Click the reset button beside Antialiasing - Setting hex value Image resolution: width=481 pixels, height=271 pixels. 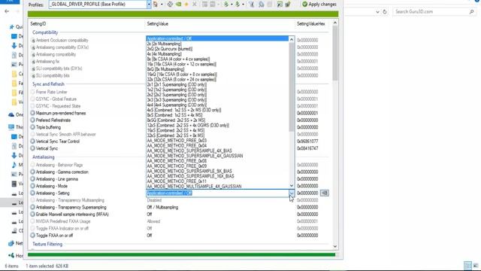point(324,193)
